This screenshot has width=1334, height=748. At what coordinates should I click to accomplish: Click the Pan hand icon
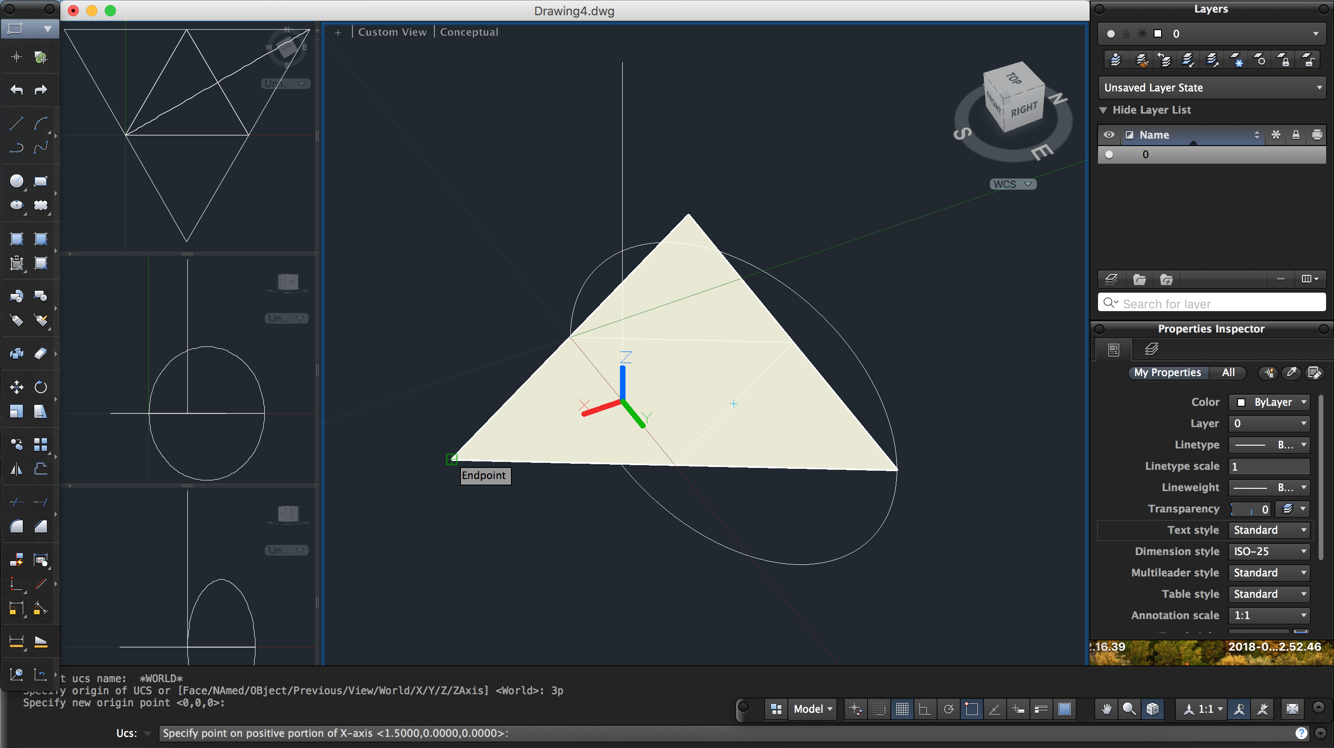(x=1106, y=709)
